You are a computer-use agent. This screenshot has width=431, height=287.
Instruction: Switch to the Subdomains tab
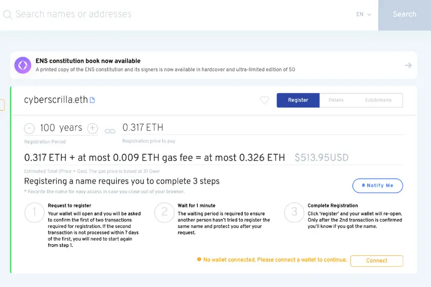[x=378, y=100]
